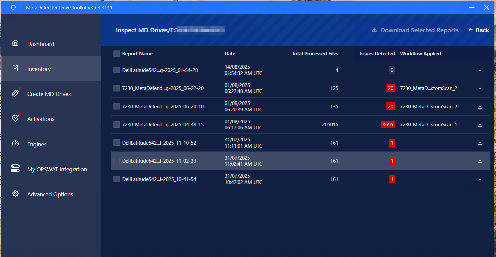Download the 7230_MetaDefend...g-2025_06-22-20 report

(480, 88)
